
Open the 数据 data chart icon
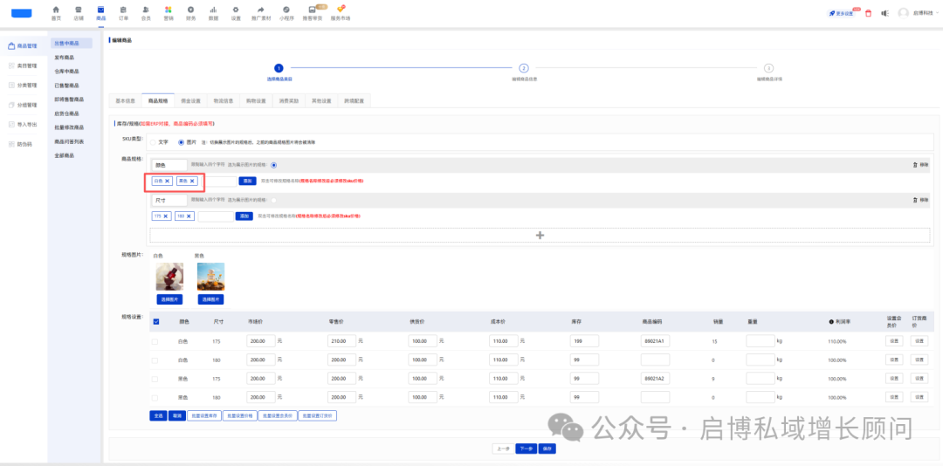click(213, 10)
